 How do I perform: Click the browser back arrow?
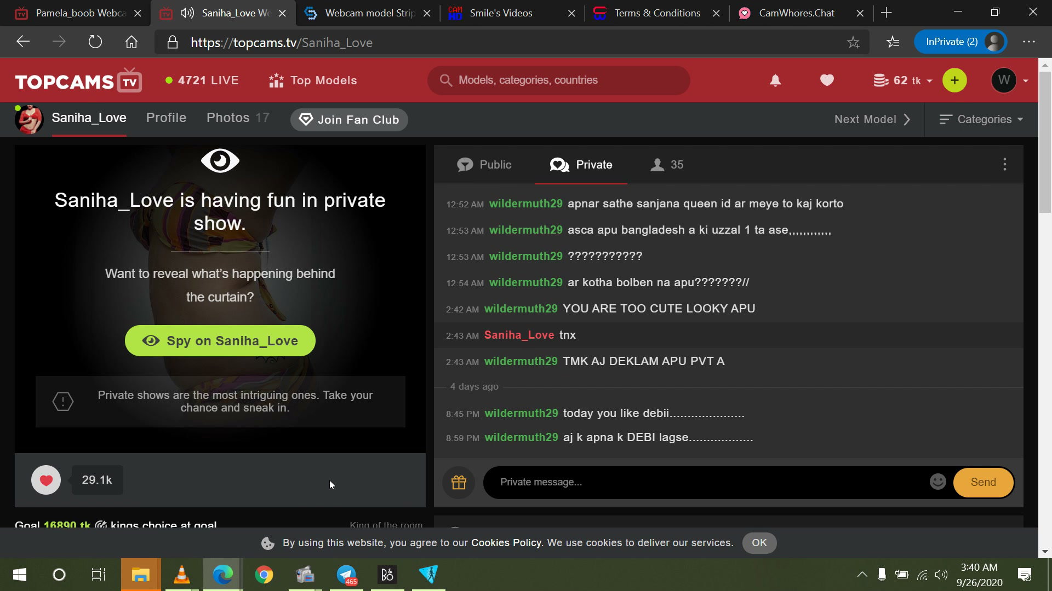pos(23,42)
